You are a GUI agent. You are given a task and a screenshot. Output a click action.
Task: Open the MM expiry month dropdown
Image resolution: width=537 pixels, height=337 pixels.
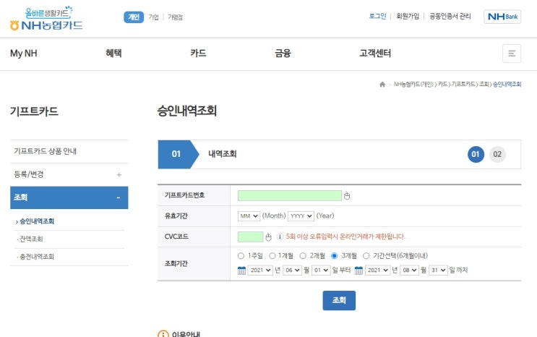[x=249, y=216]
